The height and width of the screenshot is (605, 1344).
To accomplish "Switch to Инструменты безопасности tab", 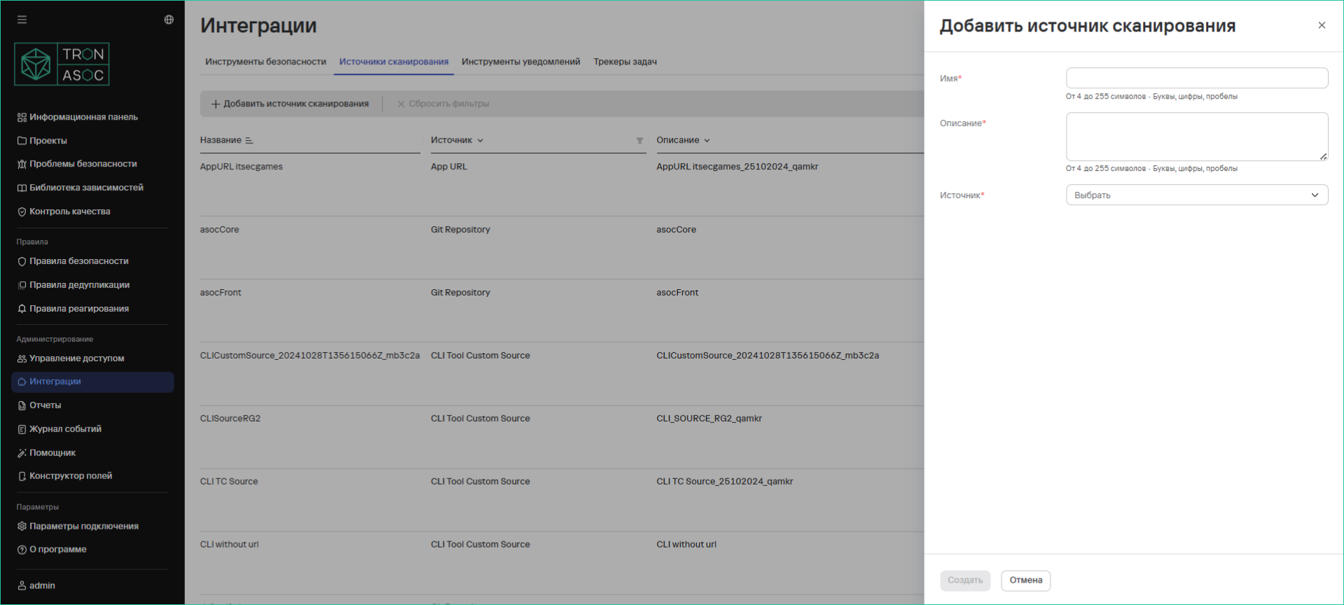I will (x=265, y=62).
